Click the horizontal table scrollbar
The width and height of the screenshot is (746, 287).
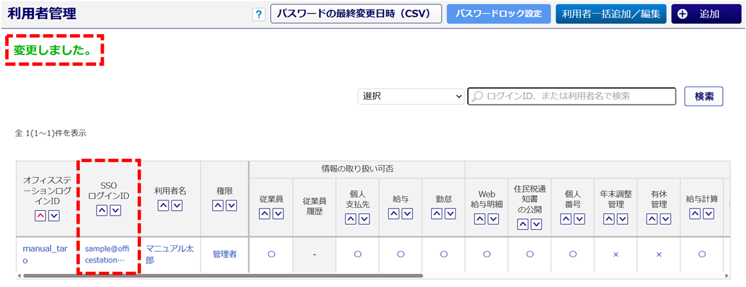click(x=221, y=276)
